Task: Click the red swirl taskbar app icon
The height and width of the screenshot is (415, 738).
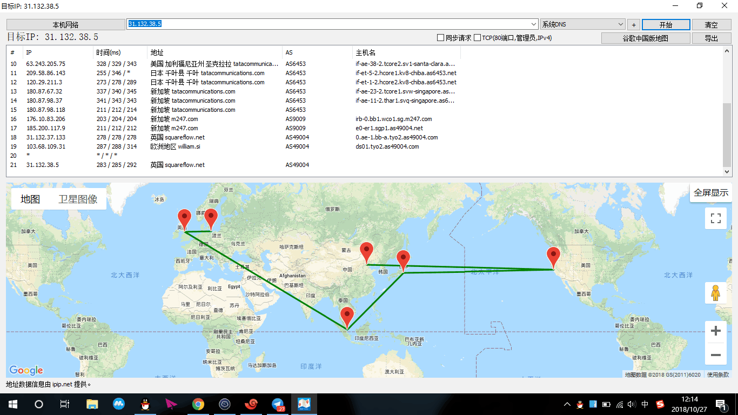Action: [251, 404]
